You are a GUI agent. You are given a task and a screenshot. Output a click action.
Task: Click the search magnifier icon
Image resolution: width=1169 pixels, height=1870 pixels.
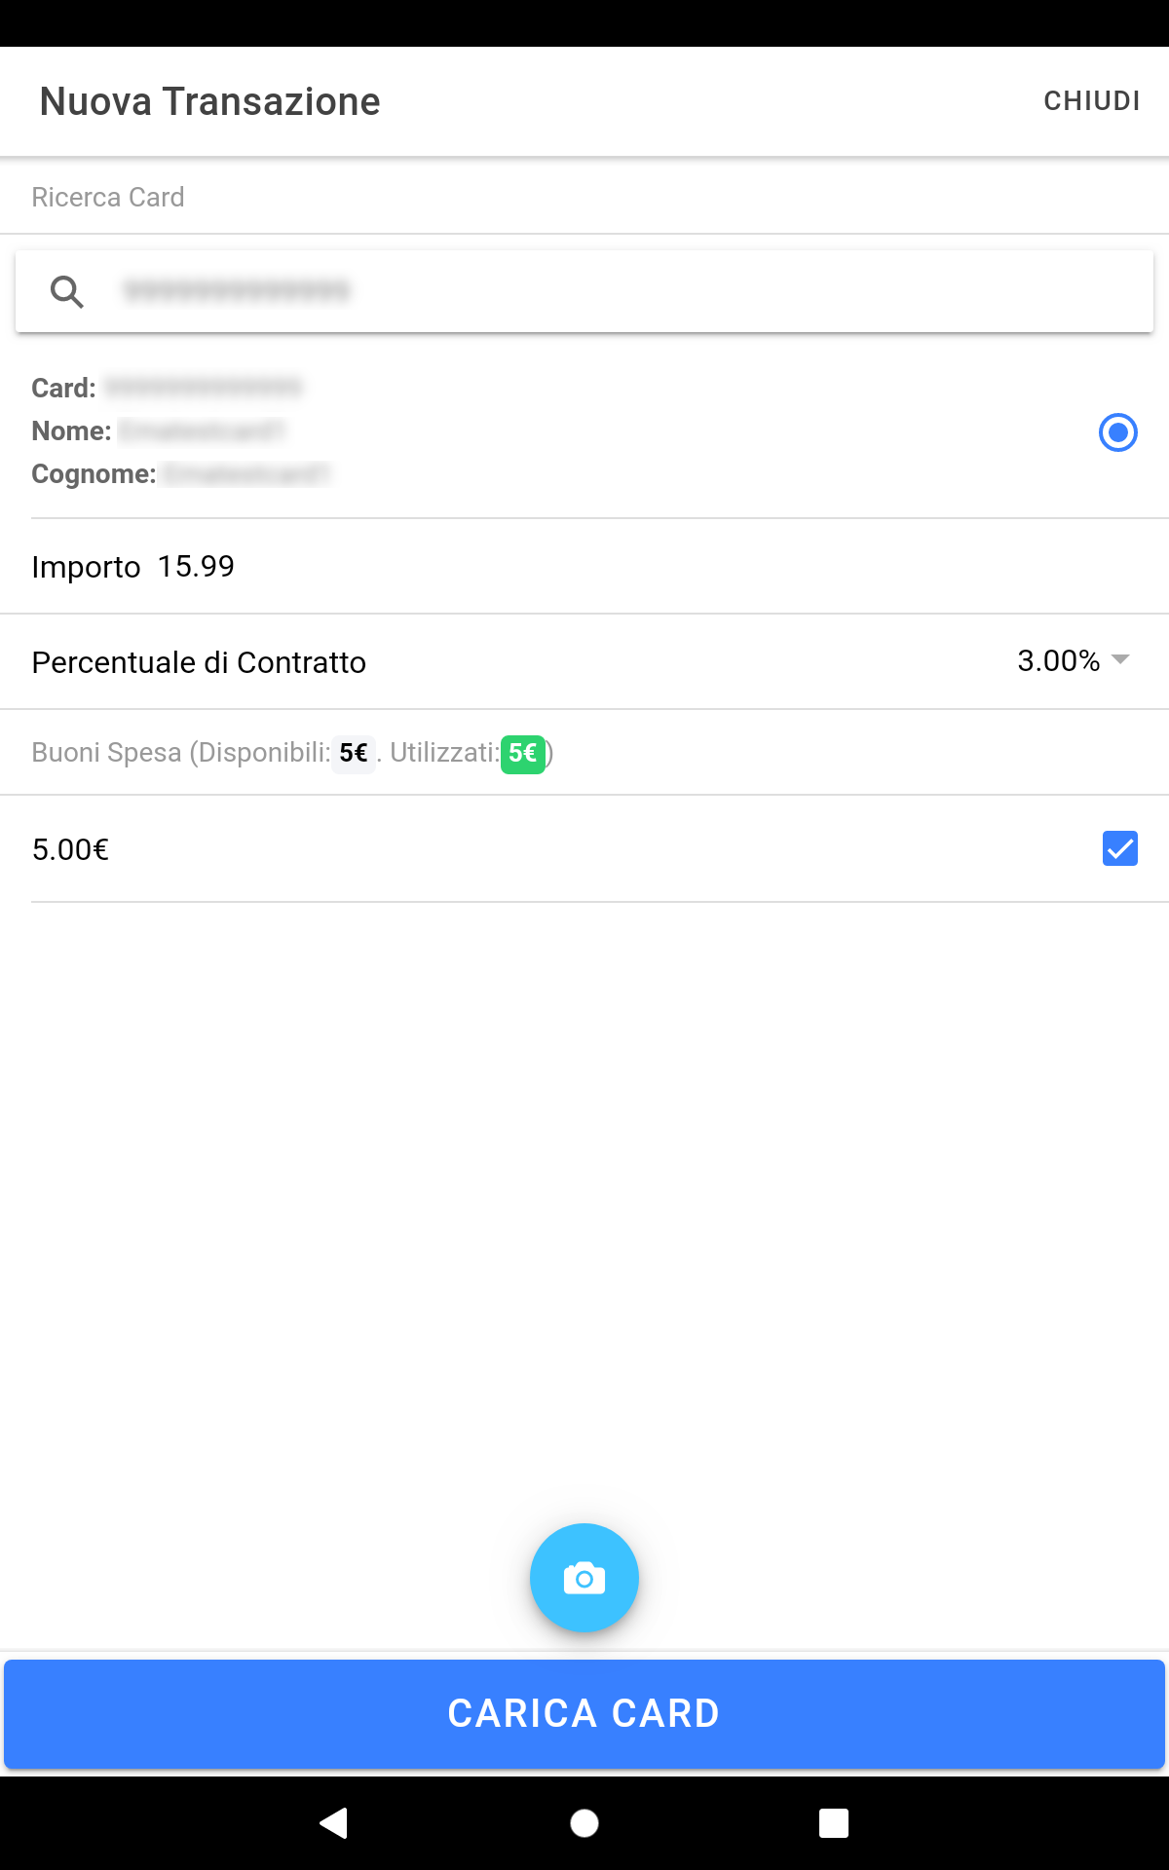(67, 291)
